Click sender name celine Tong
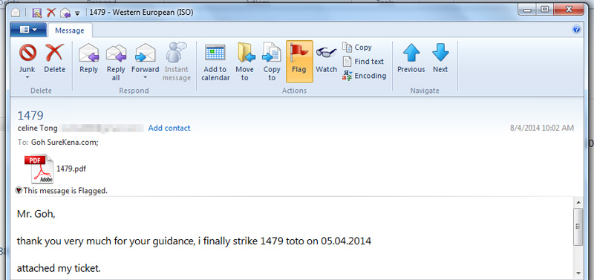Screen dimensions: 594x280 [x=38, y=128]
